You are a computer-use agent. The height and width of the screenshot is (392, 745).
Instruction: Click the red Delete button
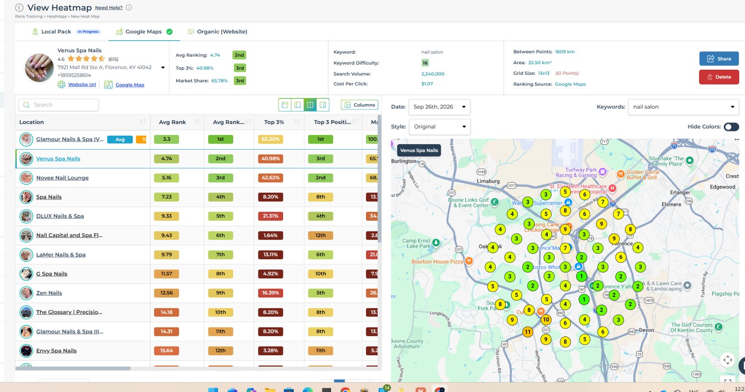(x=719, y=77)
